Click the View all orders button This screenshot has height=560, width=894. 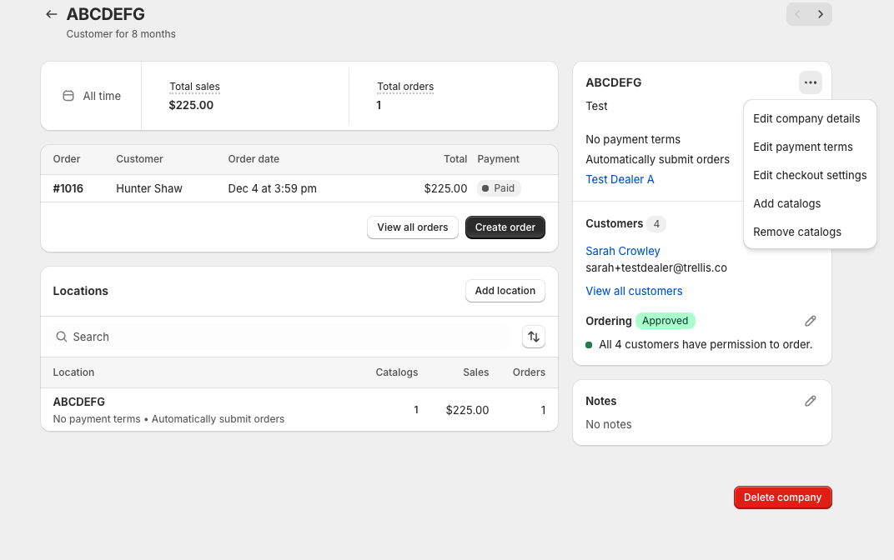click(413, 227)
